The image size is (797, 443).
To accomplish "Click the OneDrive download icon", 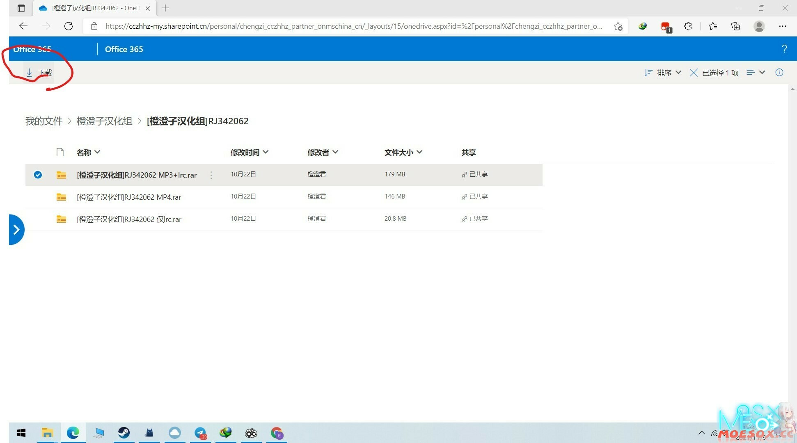I will pos(29,72).
